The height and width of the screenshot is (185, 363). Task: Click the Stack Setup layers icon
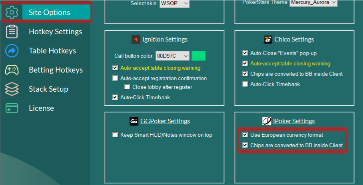[12, 89]
